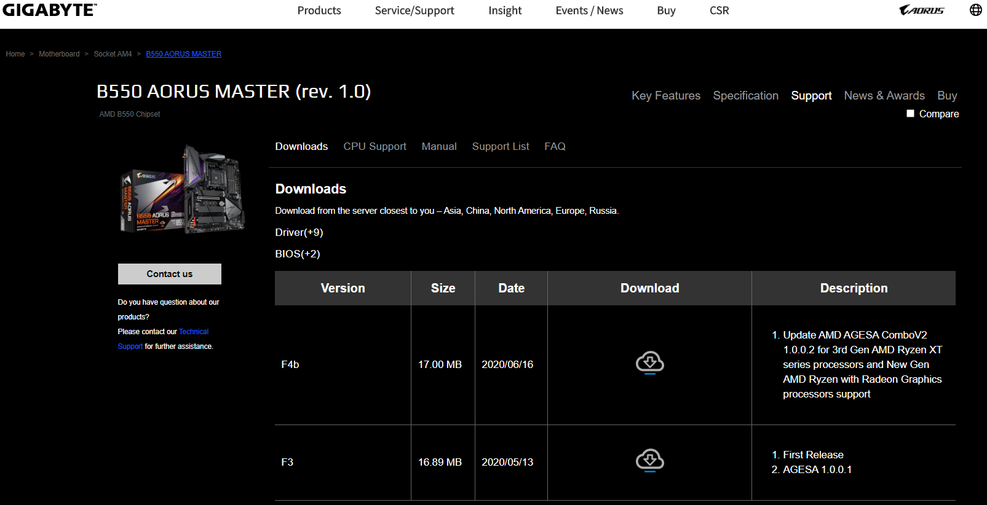Download BIOS version F4b
Viewport: 987px width, 505px height.
[649, 362]
